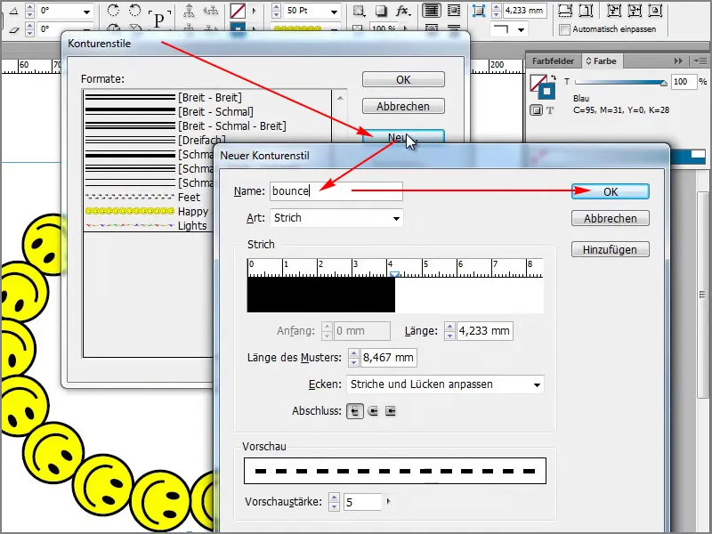
Task: Rotate selection 90° clockwise
Action: click(x=114, y=10)
